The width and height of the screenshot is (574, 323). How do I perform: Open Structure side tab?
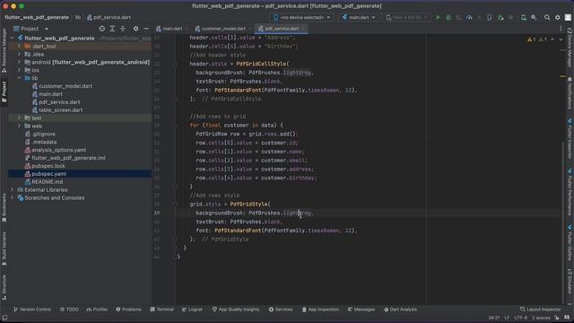tap(4, 287)
